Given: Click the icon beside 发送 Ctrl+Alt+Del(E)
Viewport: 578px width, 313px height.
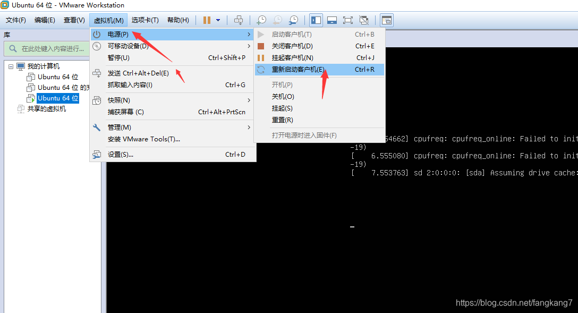Looking at the screenshot, I should (97, 73).
